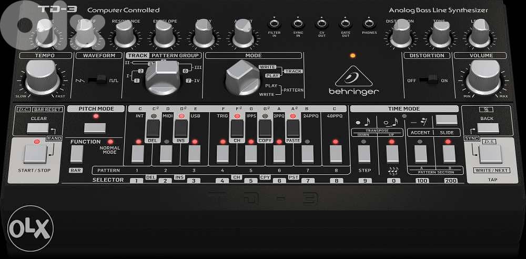This screenshot has width=526, height=259.
Task: Click the Tone rotary knob
Action: 440,34
